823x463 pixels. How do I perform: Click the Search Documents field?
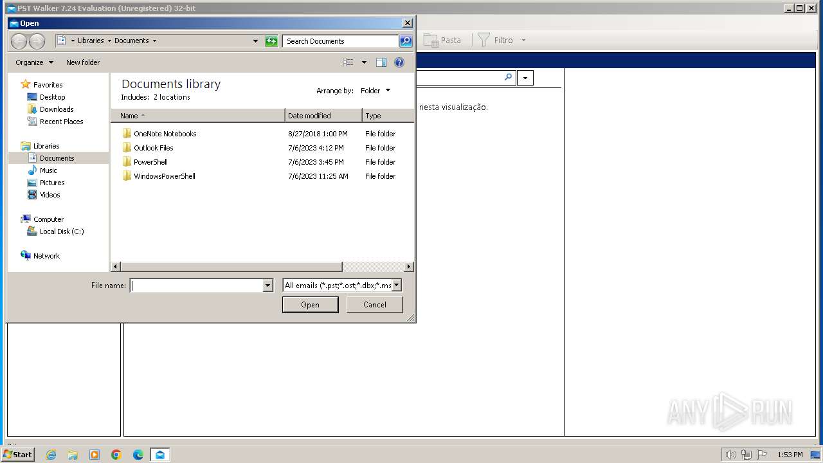point(341,41)
